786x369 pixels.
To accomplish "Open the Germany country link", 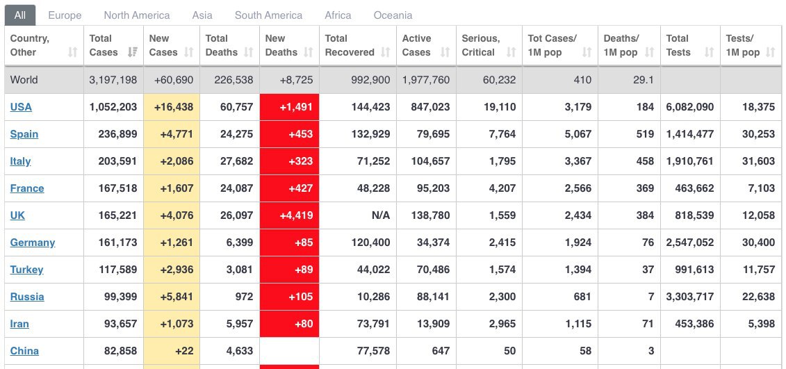I will (x=33, y=242).
